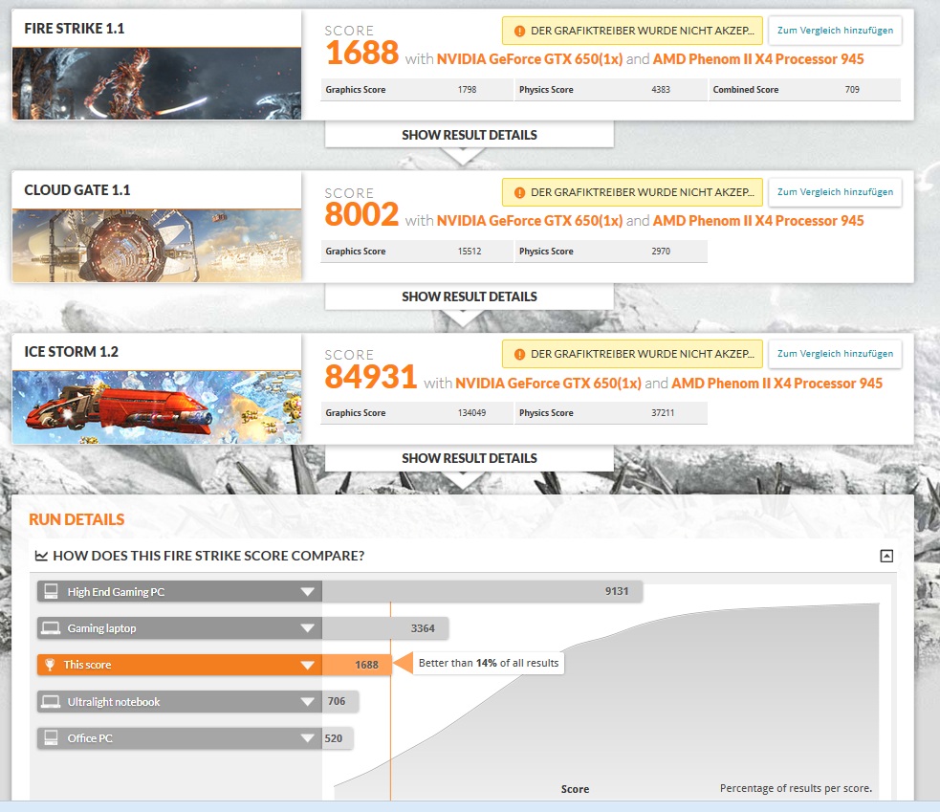Viewport: 940px width, 812px height.
Task: Click the warning icon in the Ice Storm banner
Action: [x=519, y=354]
